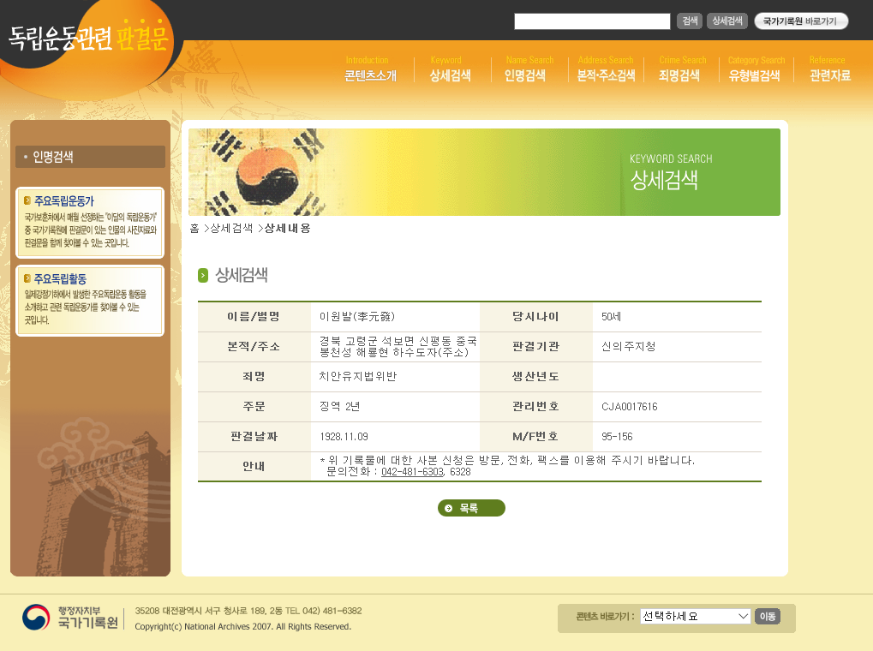Click the arrow icon beside 주요독립활동

(x=27, y=278)
